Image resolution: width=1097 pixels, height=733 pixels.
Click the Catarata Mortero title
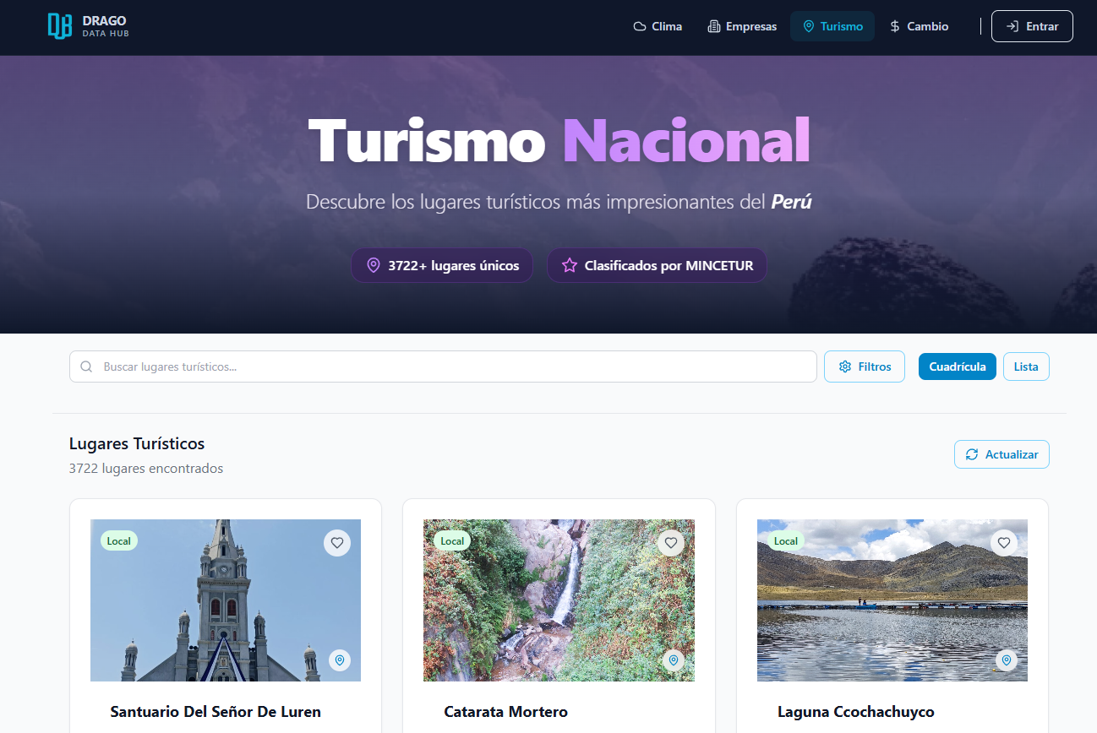(505, 712)
